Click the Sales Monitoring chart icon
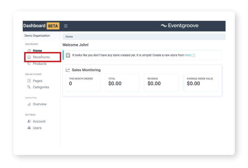248x168 pixels. [68, 70]
